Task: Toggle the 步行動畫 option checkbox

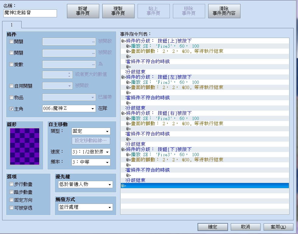Action: (x=11, y=184)
